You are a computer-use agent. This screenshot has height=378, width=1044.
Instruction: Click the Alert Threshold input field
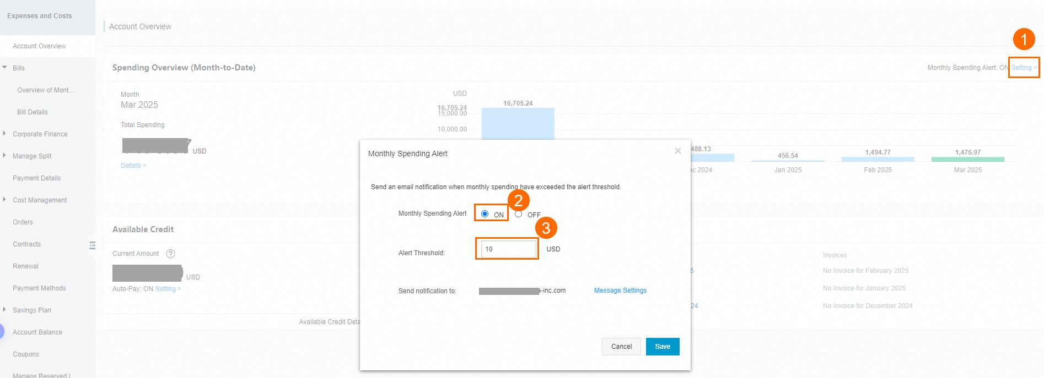click(508, 249)
